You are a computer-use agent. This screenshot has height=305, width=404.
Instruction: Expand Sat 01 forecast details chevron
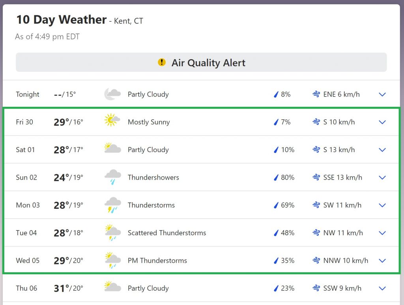pyautogui.click(x=382, y=150)
